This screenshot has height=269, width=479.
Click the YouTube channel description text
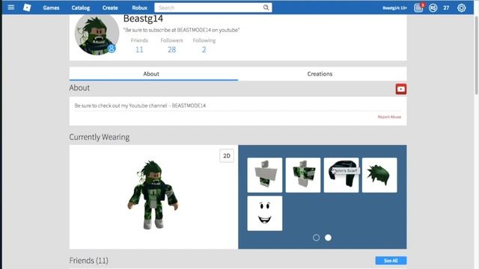pos(140,105)
